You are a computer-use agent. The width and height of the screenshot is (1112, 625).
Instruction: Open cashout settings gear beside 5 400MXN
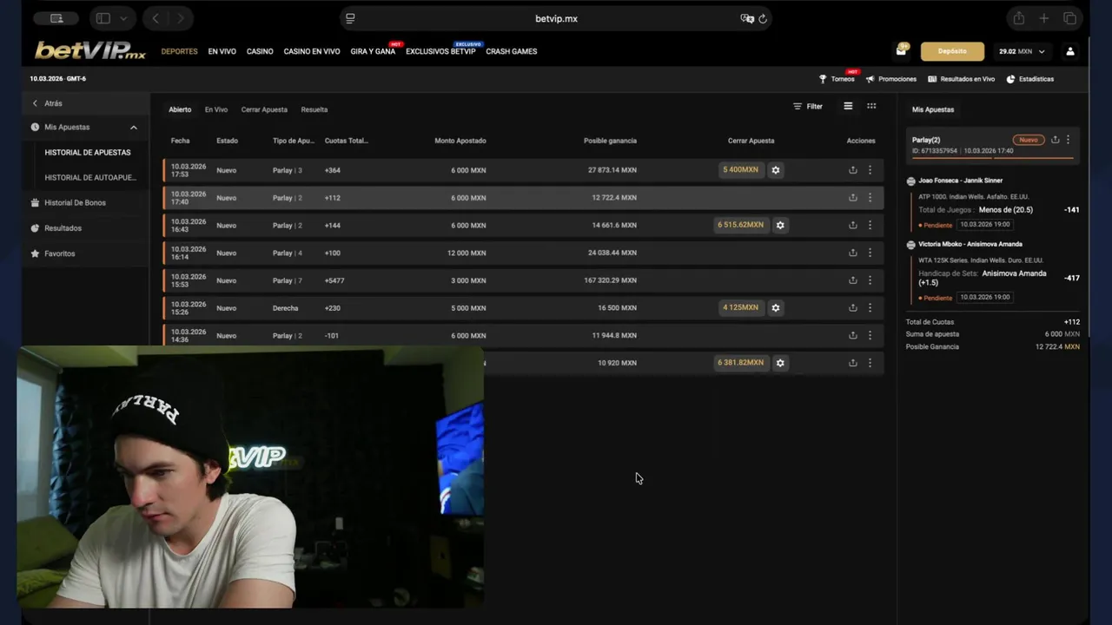click(x=776, y=170)
